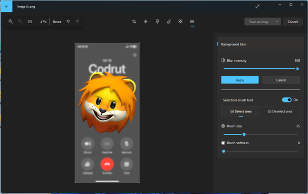Screen dimensions: 308x194
Task: Switch to Deselect area tab
Action: click(280, 111)
